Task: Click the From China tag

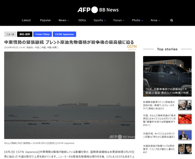Action: click(42, 34)
